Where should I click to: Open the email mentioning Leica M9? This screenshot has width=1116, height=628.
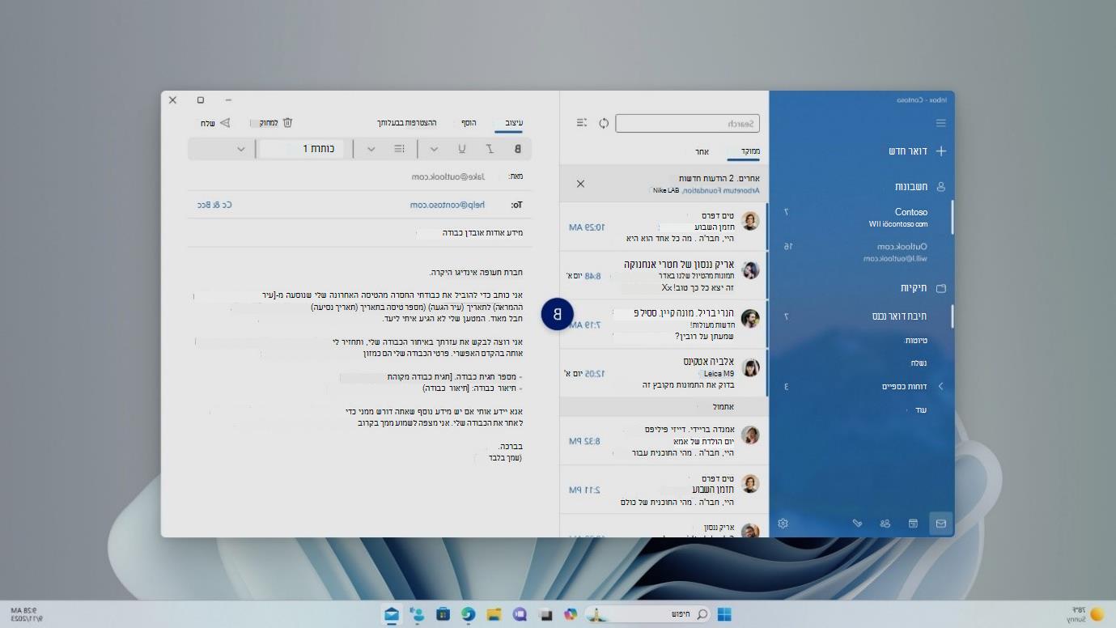click(x=664, y=373)
